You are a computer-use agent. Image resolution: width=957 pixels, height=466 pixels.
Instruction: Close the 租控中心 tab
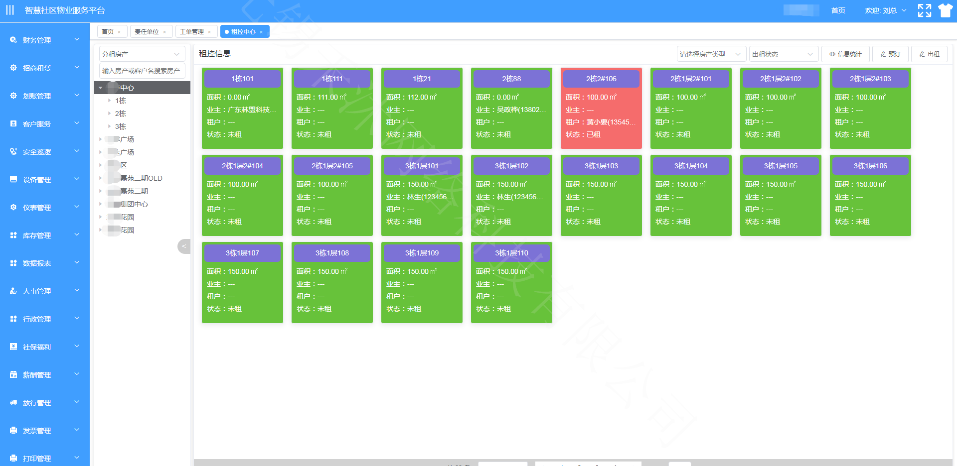[x=261, y=32]
